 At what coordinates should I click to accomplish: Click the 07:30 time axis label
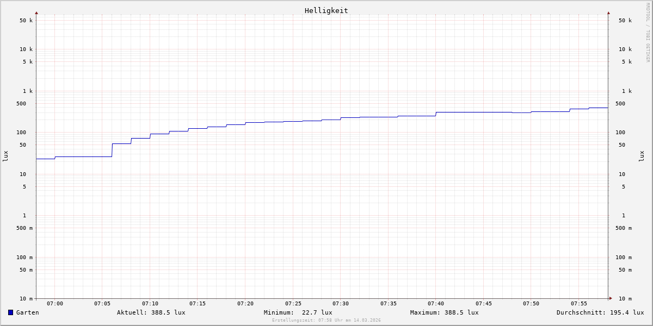click(x=341, y=304)
